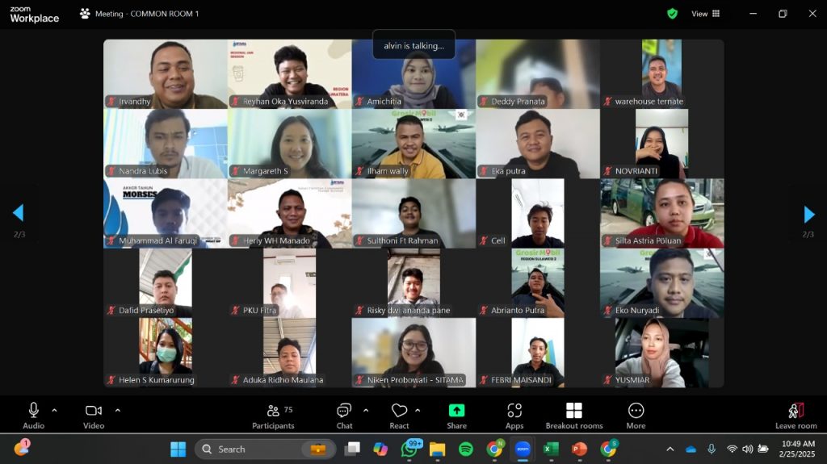Go to next page of participants
827x464 pixels.
[x=808, y=214]
